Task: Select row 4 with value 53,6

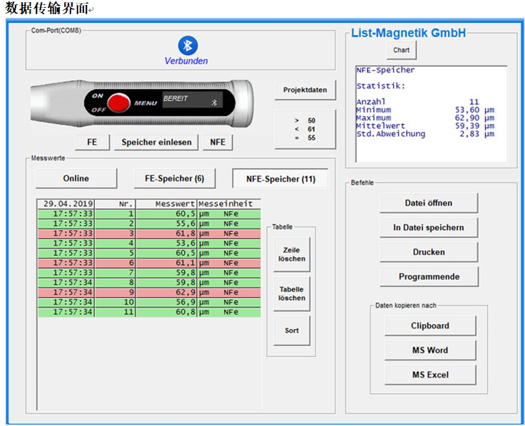Action: click(x=150, y=244)
